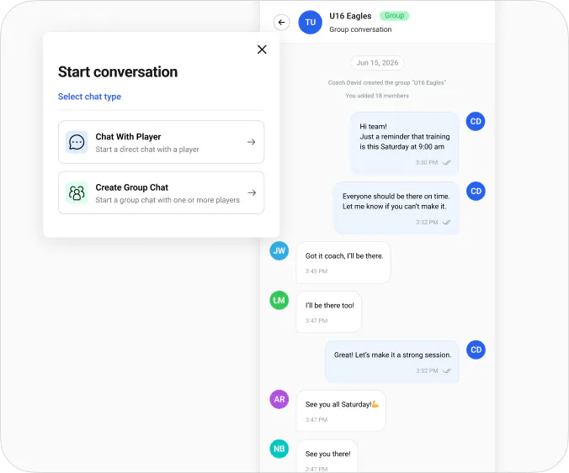Image resolution: width=569 pixels, height=473 pixels.
Task: Click the read checkmark on 3:52 PM message
Action: (x=447, y=371)
